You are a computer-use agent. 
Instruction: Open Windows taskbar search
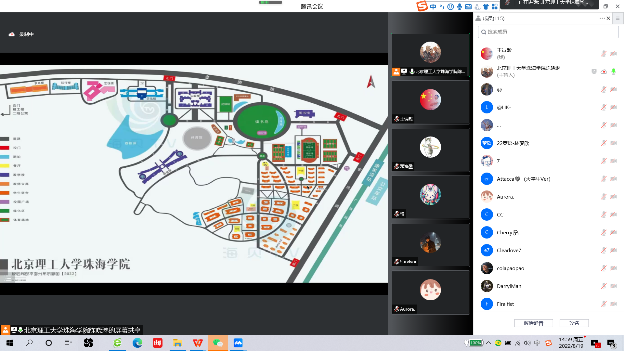click(29, 343)
